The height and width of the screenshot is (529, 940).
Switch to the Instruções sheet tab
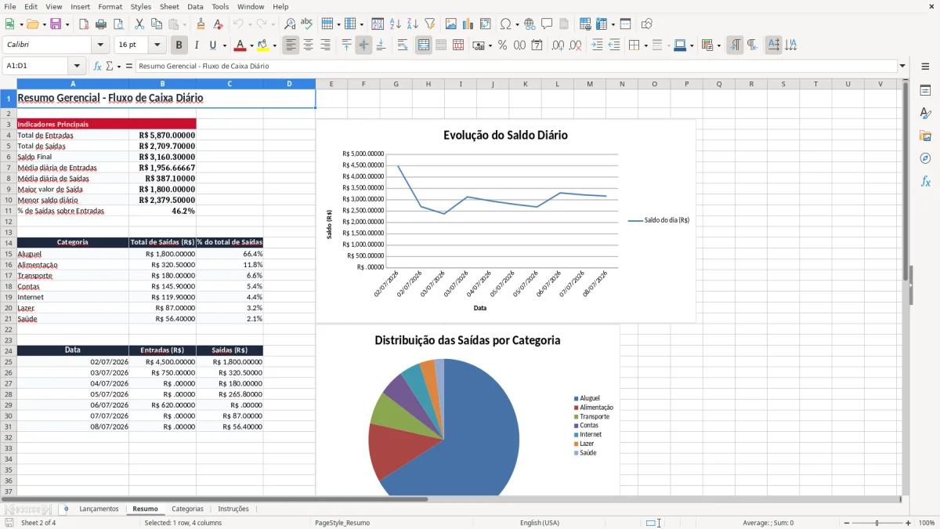233,509
